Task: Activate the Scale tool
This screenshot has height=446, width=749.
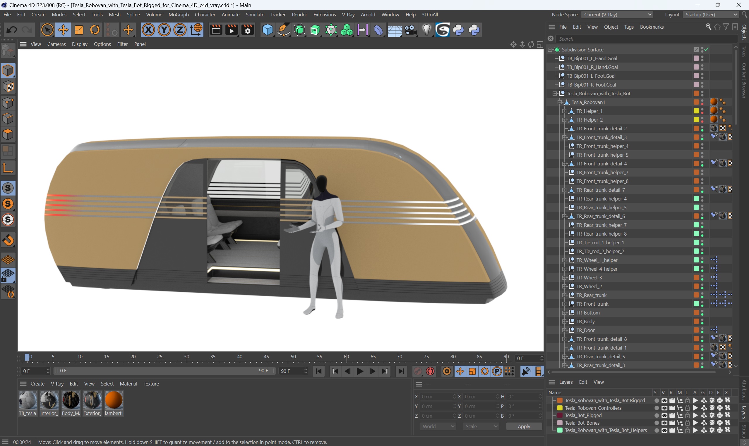Action: [x=79, y=30]
